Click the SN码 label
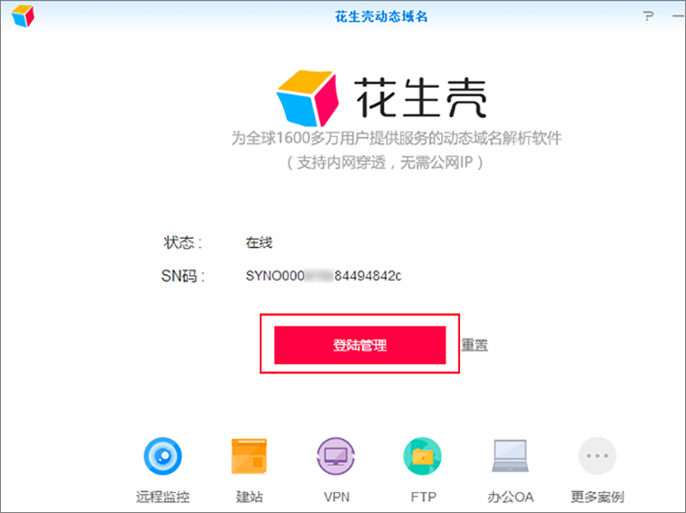Viewport: 686px width, 513px height. 182,276
